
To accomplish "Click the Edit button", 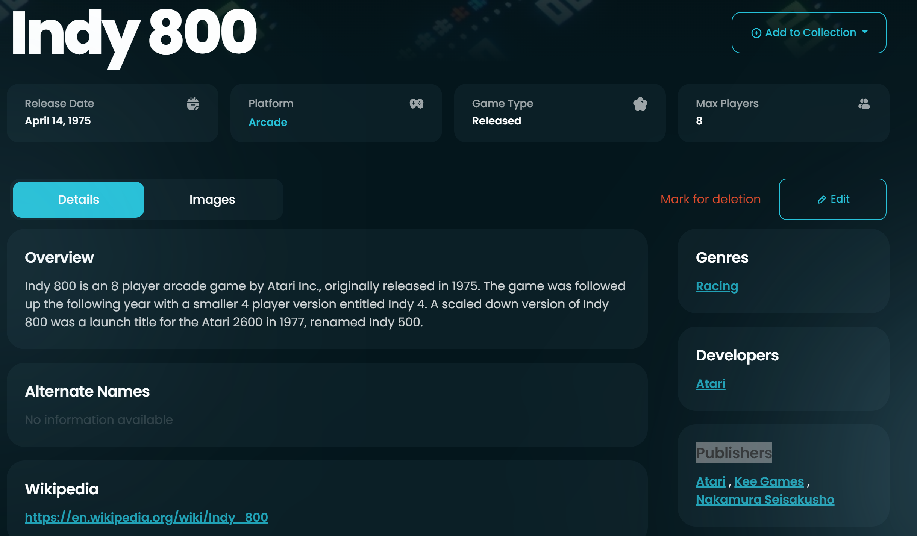I will [832, 199].
